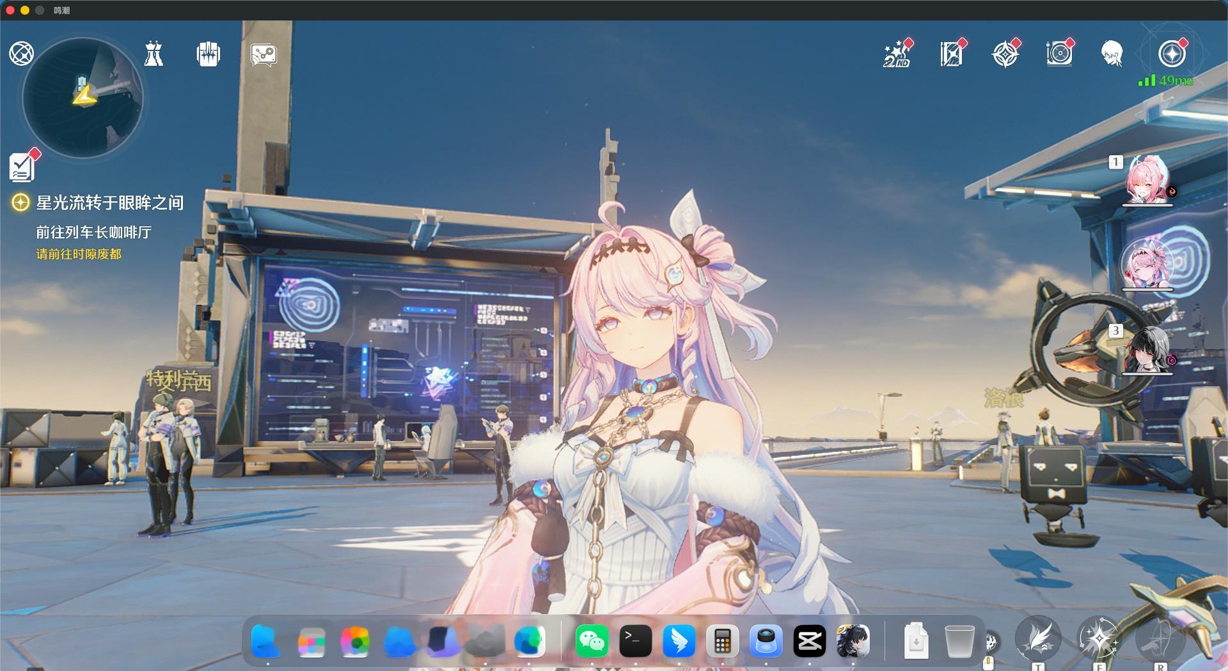The height and width of the screenshot is (671, 1228).
Task: Open the circular minimap
Action: coord(83,98)
